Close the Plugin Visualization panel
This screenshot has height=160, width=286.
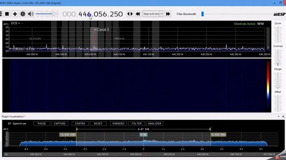coord(283,116)
